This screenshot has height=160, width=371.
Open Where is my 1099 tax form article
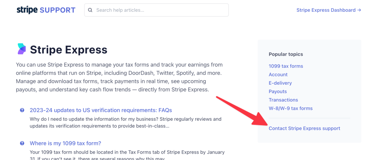(65, 143)
